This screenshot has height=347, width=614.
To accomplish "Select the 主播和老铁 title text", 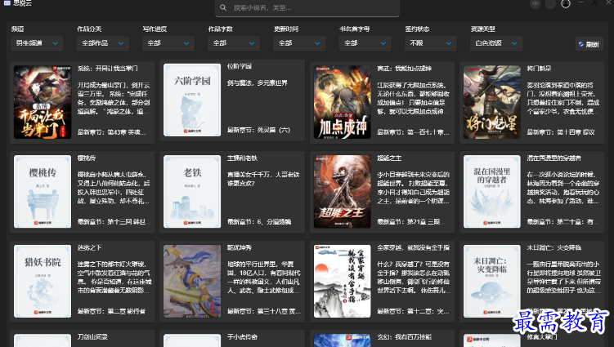I will click(x=242, y=158).
